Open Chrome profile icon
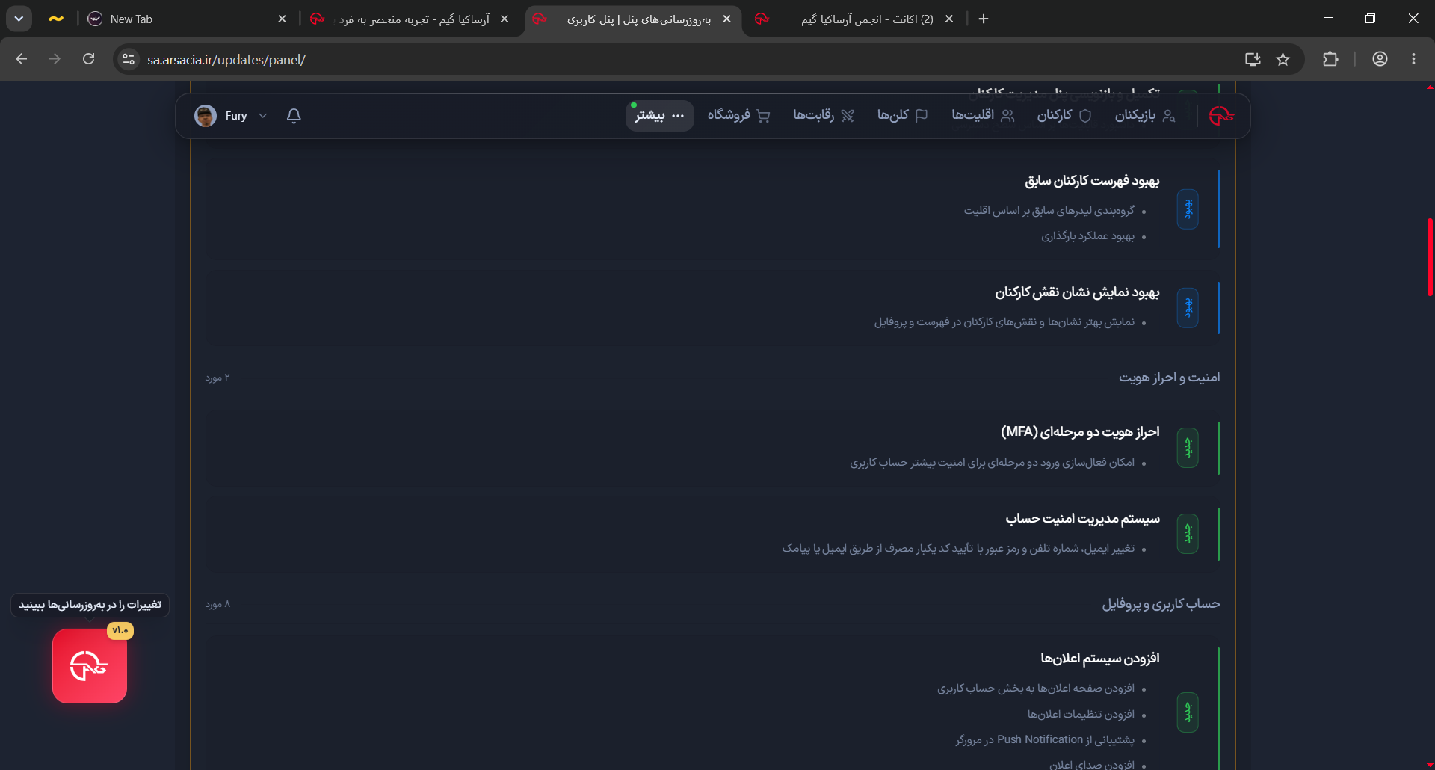 tap(1380, 59)
